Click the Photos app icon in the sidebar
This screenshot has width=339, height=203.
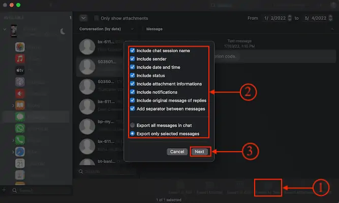click(20, 48)
